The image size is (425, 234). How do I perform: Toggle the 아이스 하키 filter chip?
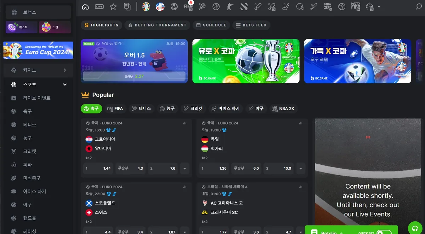[x=226, y=109]
